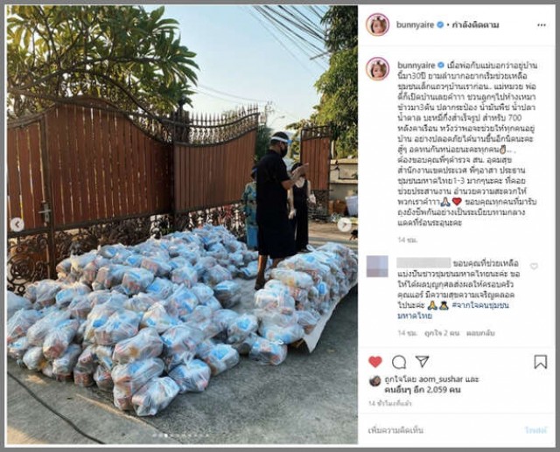Share post via paper plane icon
The image size is (560, 452).
click(422, 361)
